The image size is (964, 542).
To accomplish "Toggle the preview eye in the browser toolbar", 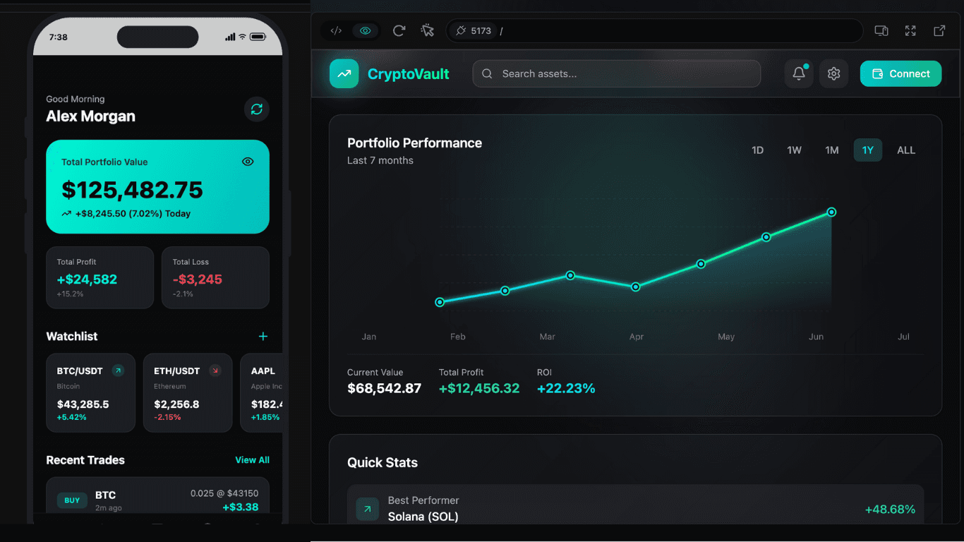I will (365, 30).
